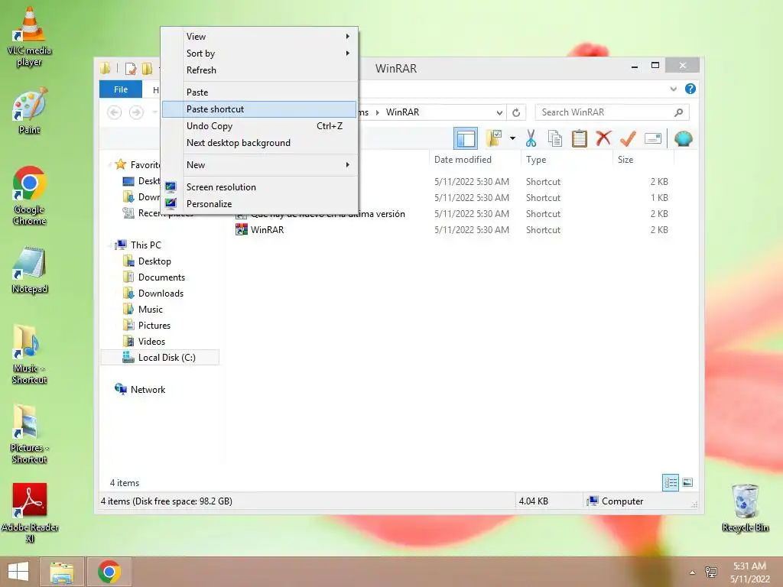Click the Windows Start button
Image resolution: width=783 pixels, height=587 pixels.
[x=18, y=572]
